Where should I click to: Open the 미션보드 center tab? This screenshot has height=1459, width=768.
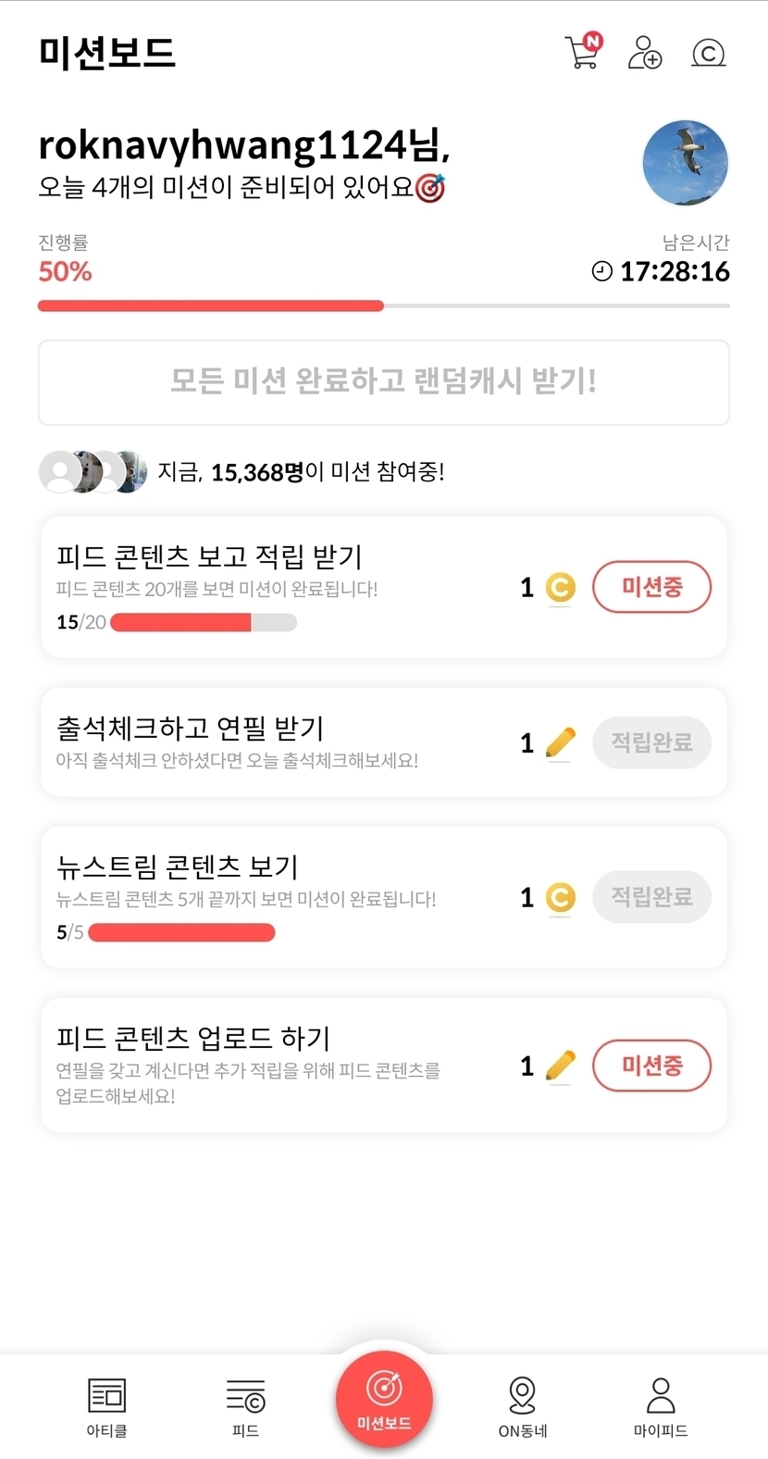(384, 1399)
